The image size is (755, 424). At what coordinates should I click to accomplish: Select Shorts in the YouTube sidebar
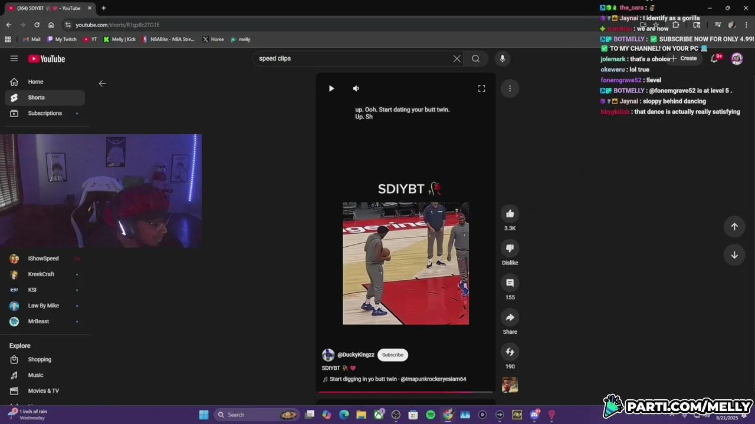45,97
